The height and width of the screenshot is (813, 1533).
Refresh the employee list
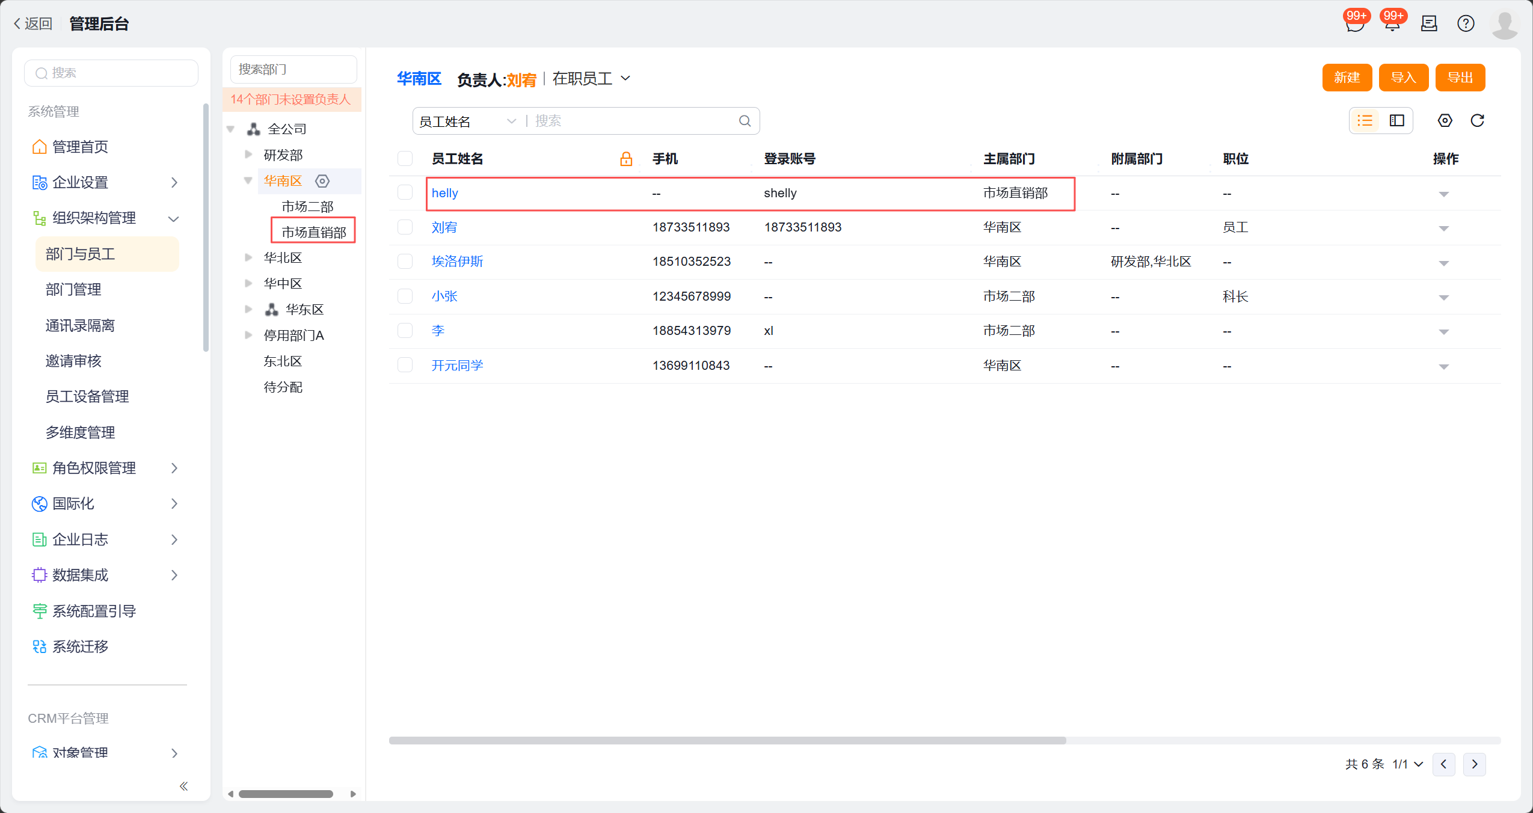[1477, 121]
